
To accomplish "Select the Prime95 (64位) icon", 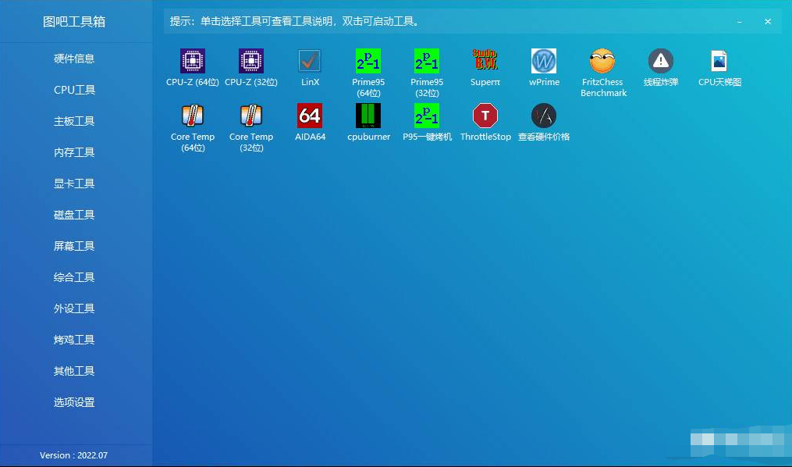I will [x=368, y=61].
